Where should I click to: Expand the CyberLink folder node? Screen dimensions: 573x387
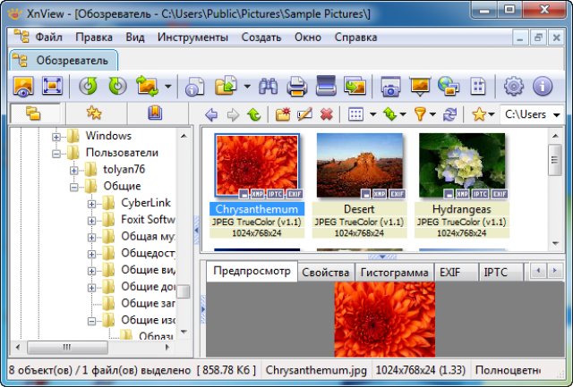[92, 203]
